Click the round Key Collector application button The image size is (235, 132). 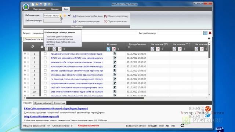pyautogui.click(x=26, y=7)
